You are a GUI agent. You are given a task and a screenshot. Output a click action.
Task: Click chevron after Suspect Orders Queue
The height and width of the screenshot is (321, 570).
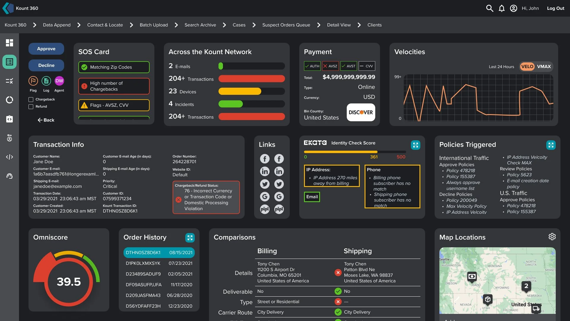(x=319, y=25)
